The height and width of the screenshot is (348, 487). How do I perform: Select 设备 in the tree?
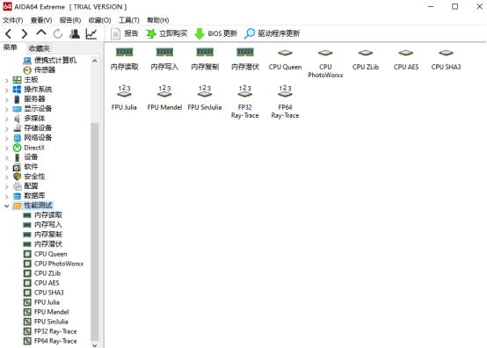pos(25,157)
